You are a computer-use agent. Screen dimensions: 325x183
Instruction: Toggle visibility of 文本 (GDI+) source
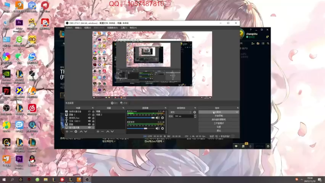tap(89, 121)
